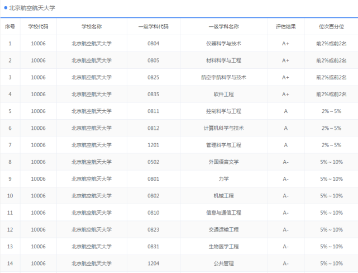Screen dimensions: 358x273
Task: Click the 评估结果 column header
Action: point(285,26)
